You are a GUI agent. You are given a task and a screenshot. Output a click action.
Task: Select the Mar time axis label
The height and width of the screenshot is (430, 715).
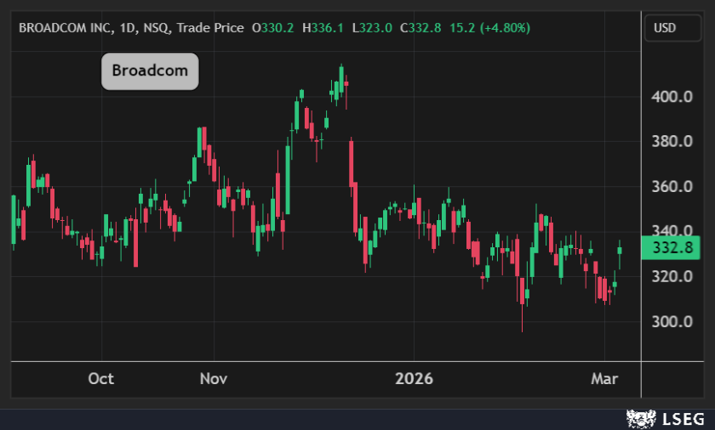(604, 378)
